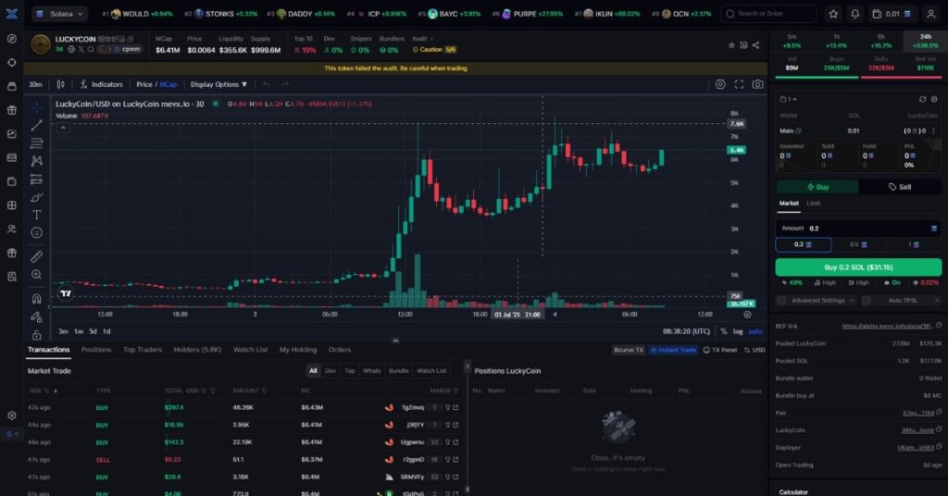Change the 30m chart interval

click(x=36, y=84)
